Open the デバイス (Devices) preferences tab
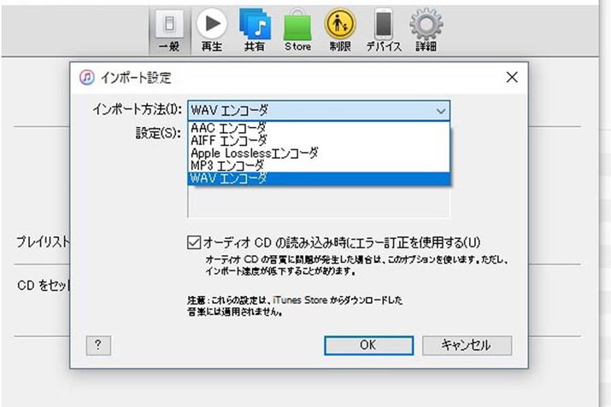The image size is (611, 407). [x=384, y=31]
